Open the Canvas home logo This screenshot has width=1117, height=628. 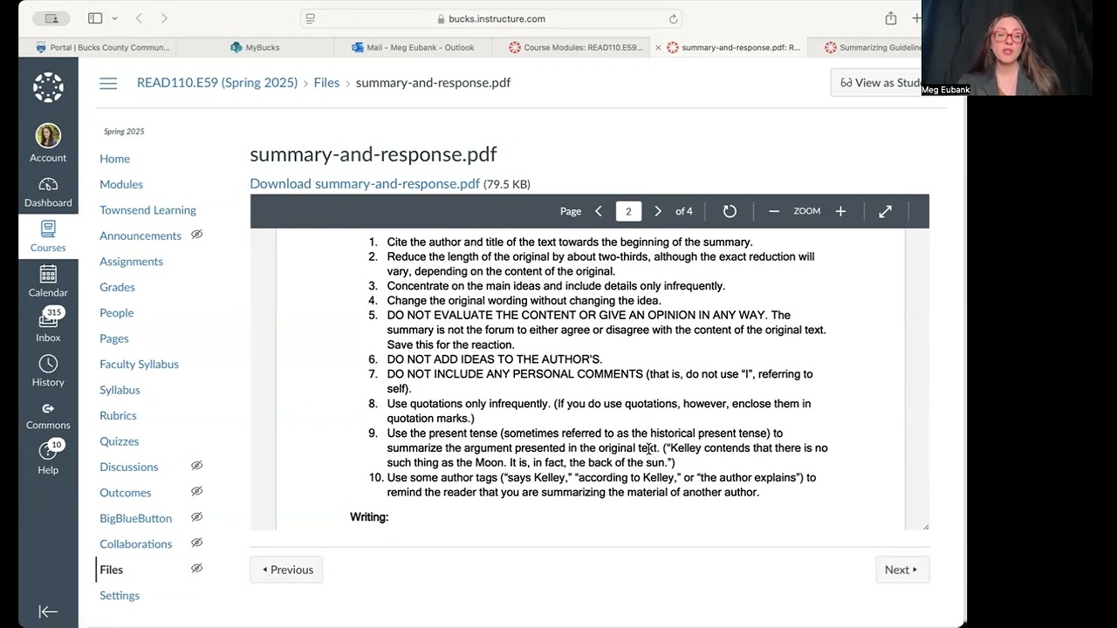[48, 87]
